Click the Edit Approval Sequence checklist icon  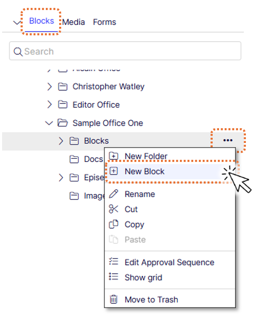tap(113, 262)
